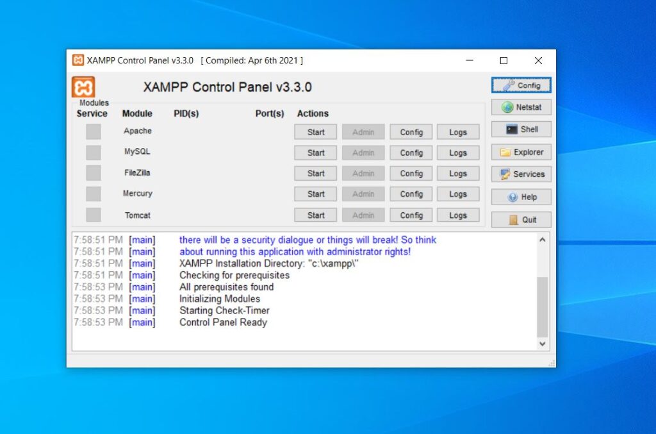This screenshot has height=434, width=656.
Task: Click the log scrollbar up arrow
Action: tap(542, 240)
